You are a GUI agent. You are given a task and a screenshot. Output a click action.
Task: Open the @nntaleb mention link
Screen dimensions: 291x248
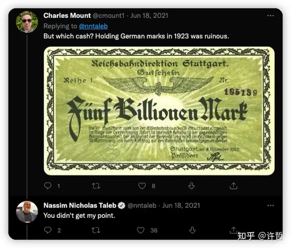93,26
